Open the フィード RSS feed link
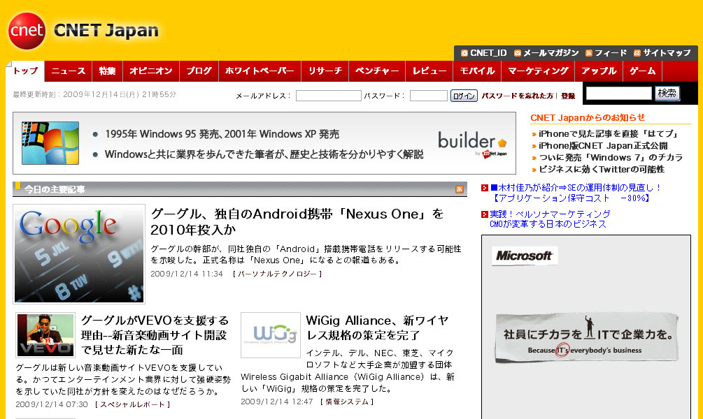This screenshot has height=419, width=703. (606, 53)
